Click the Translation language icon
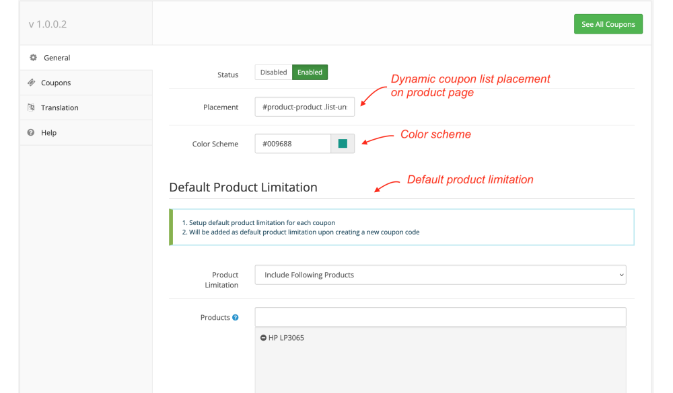The image size is (673, 393). point(32,107)
